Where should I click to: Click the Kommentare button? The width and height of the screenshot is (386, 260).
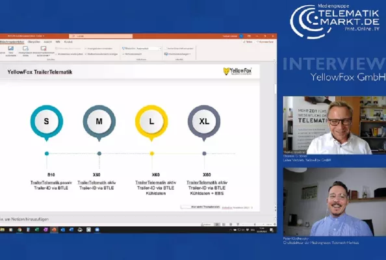(265, 42)
